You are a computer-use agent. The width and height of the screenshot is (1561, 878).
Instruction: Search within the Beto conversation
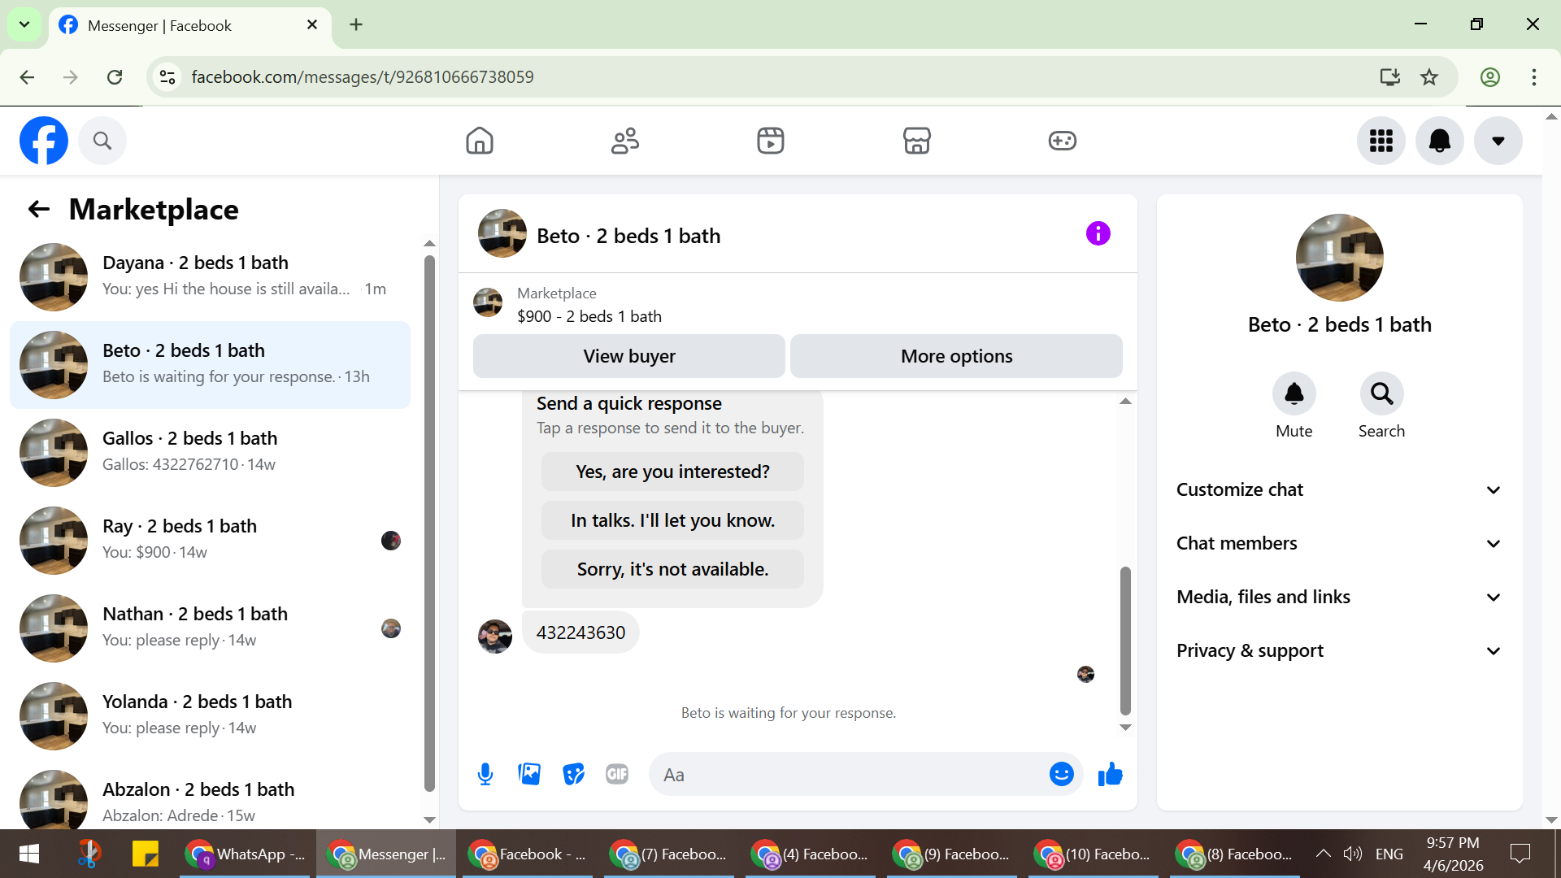(1382, 394)
